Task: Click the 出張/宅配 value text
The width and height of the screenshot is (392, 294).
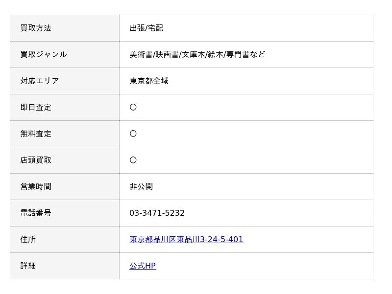Action: click(146, 28)
